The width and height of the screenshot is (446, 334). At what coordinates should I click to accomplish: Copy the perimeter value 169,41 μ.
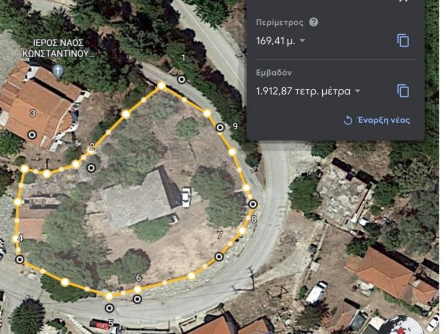(x=403, y=41)
